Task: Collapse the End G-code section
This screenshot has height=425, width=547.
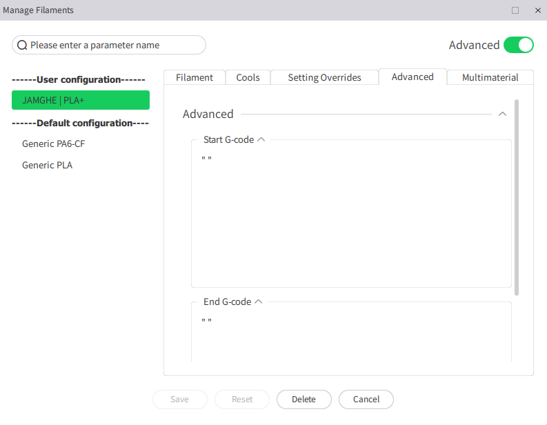Action: click(x=258, y=302)
